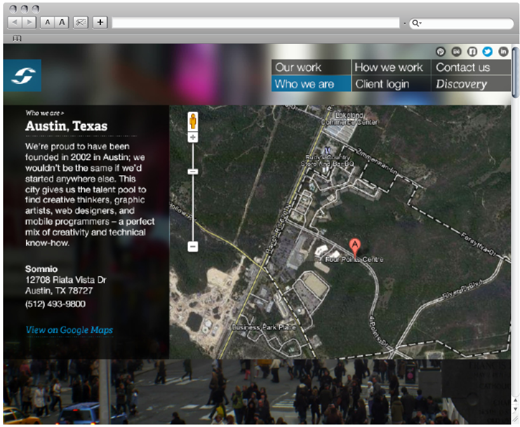The height and width of the screenshot is (427, 520).
Task: Go back with the browser back arrow
Action: (15, 23)
